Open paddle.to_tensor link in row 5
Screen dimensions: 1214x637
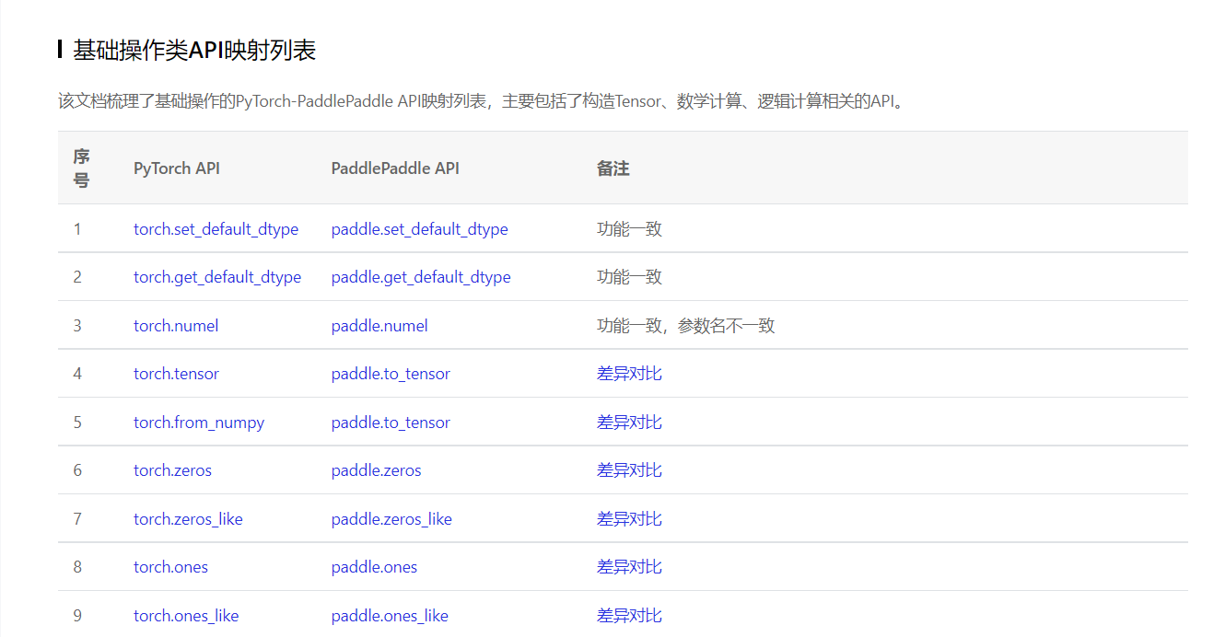(391, 422)
